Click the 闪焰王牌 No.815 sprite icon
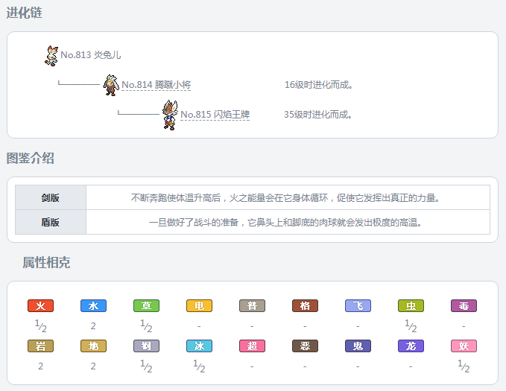 click(170, 115)
